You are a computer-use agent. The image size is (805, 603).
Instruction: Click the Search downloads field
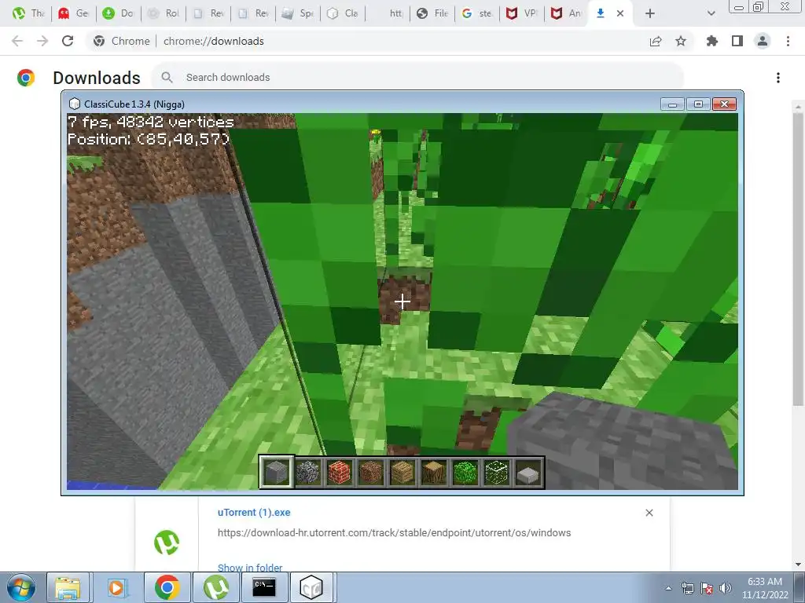coord(417,78)
